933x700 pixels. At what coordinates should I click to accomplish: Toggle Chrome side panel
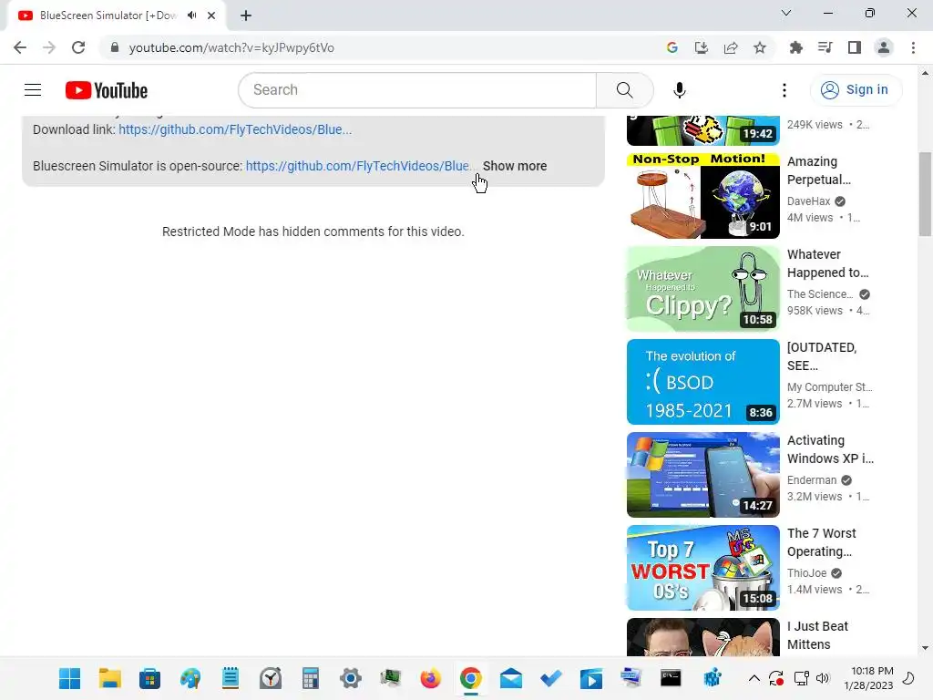(x=855, y=47)
